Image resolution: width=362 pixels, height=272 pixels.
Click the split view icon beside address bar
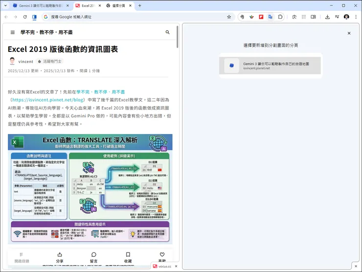tap(34, 17)
